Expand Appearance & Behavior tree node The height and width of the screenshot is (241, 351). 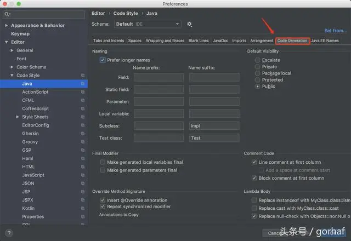pos(7,26)
